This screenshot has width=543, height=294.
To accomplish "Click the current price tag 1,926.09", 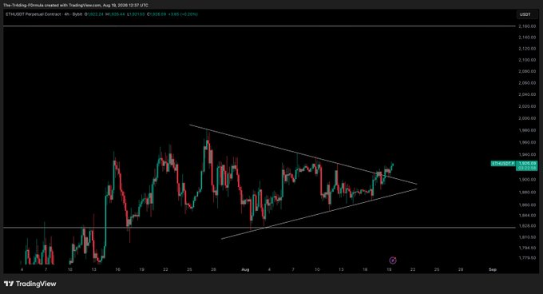I will (527, 164).
